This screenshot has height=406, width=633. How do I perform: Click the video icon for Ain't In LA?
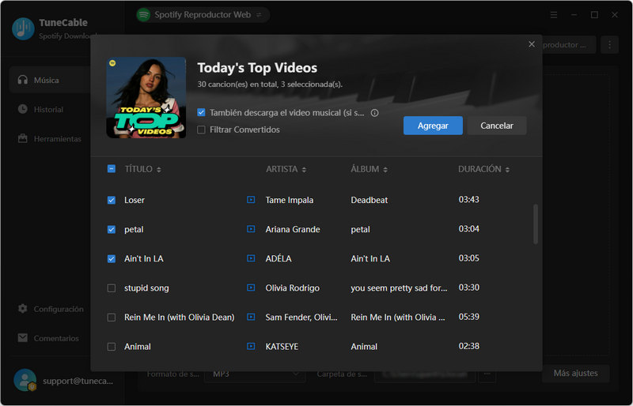pyautogui.click(x=251, y=258)
